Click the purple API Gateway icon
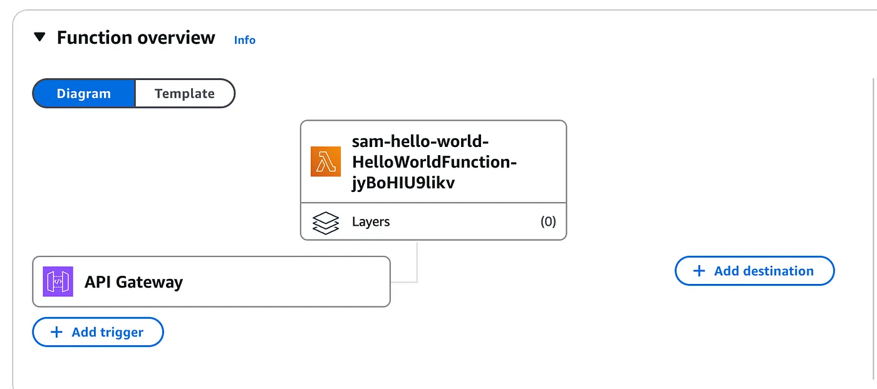This screenshot has height=389, width=877. point(58,281)
